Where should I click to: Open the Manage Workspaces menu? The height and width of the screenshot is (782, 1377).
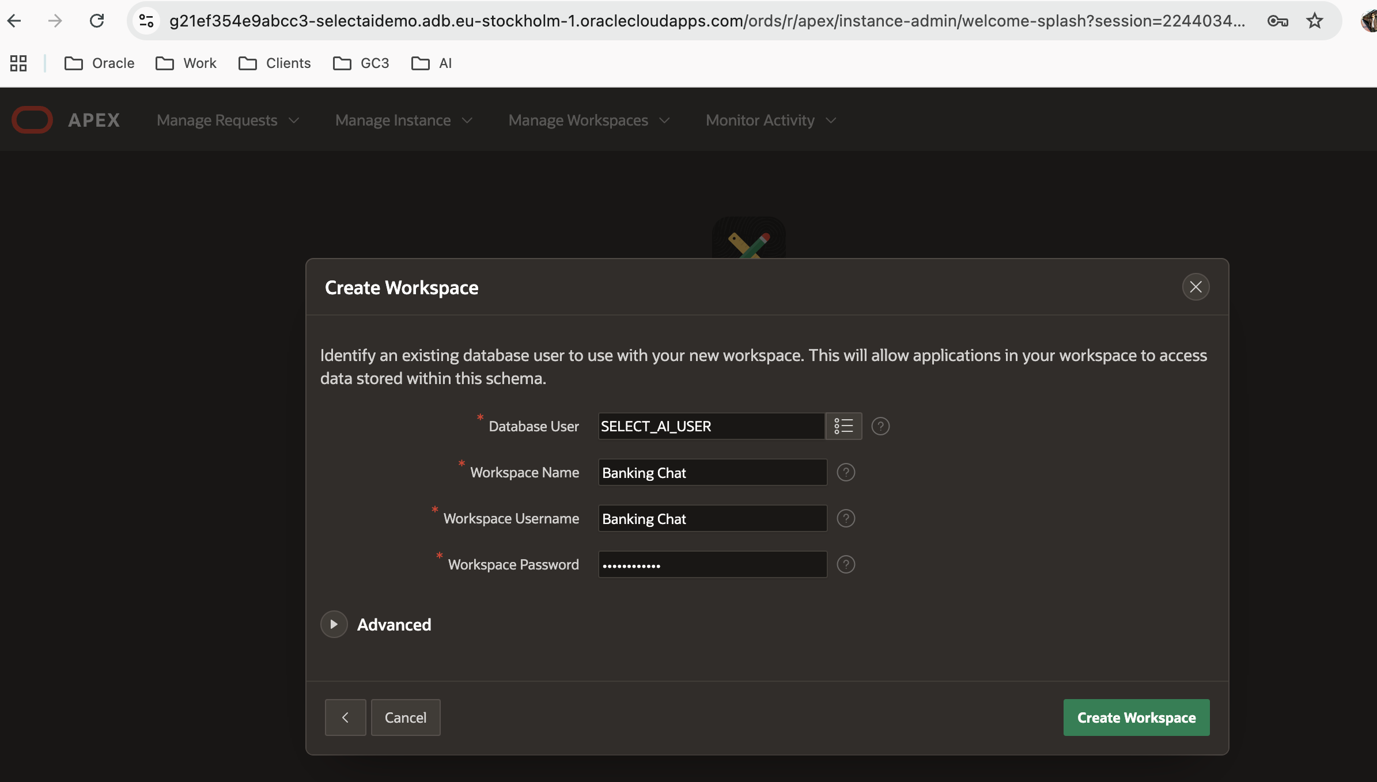tap(589, 120)
